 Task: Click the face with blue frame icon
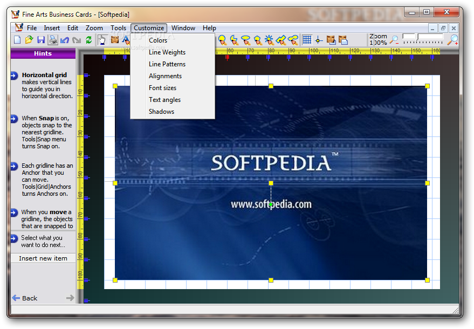coord(331,39)
